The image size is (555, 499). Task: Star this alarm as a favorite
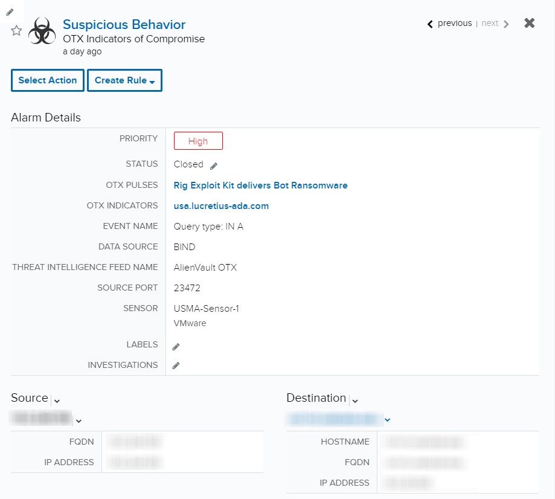tap(16, 30)
